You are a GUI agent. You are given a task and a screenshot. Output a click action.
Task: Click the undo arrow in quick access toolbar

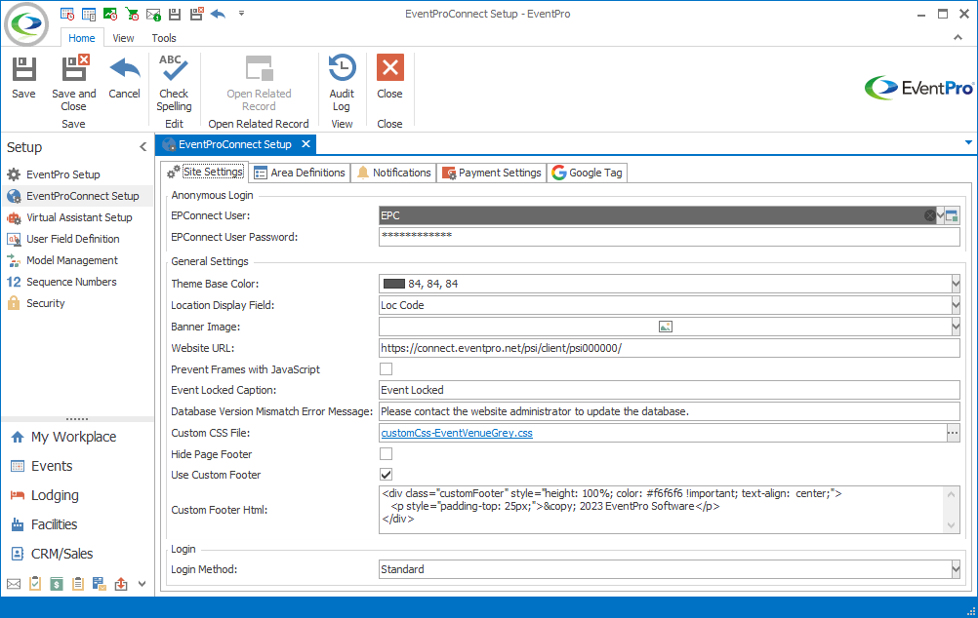218,13
